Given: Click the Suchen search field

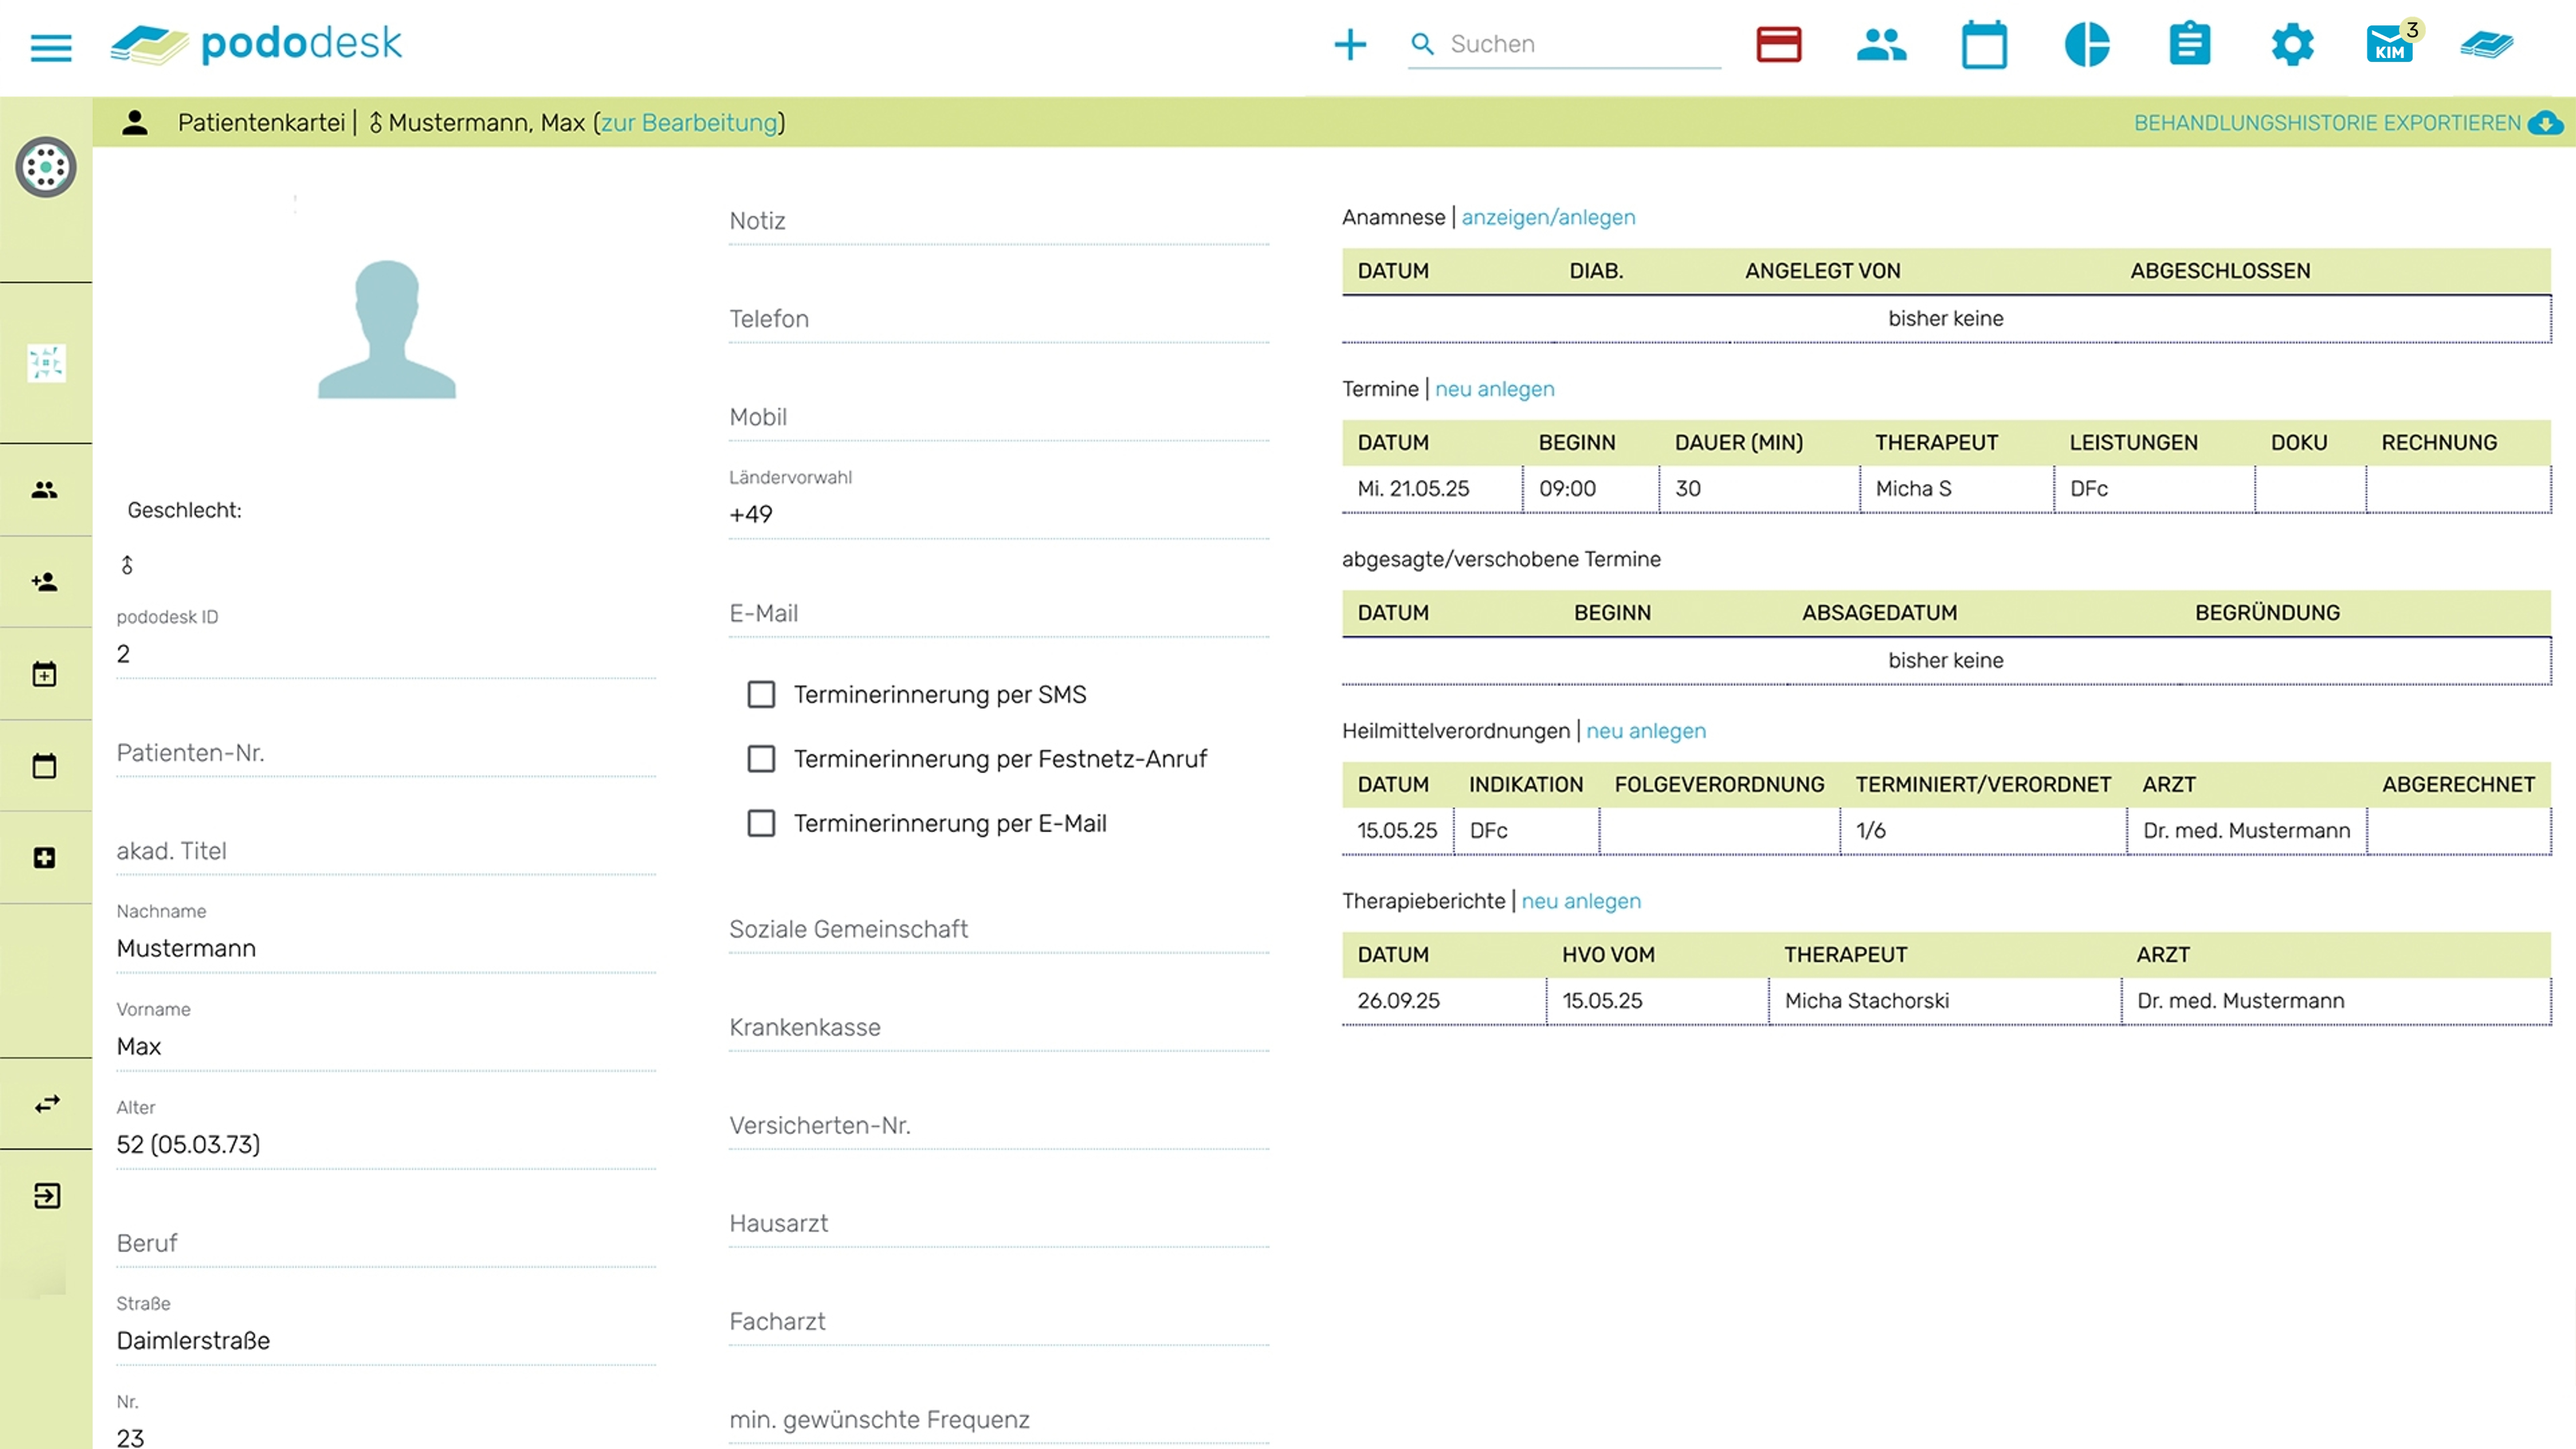Looking at the screenshot, I should point(1580,44).
